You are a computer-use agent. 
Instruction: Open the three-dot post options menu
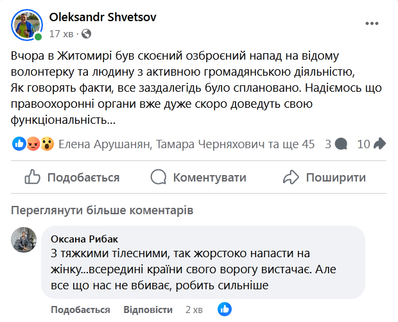coord(372,23)
